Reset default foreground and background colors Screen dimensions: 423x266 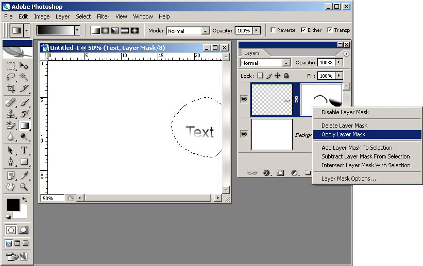[8, 217]
